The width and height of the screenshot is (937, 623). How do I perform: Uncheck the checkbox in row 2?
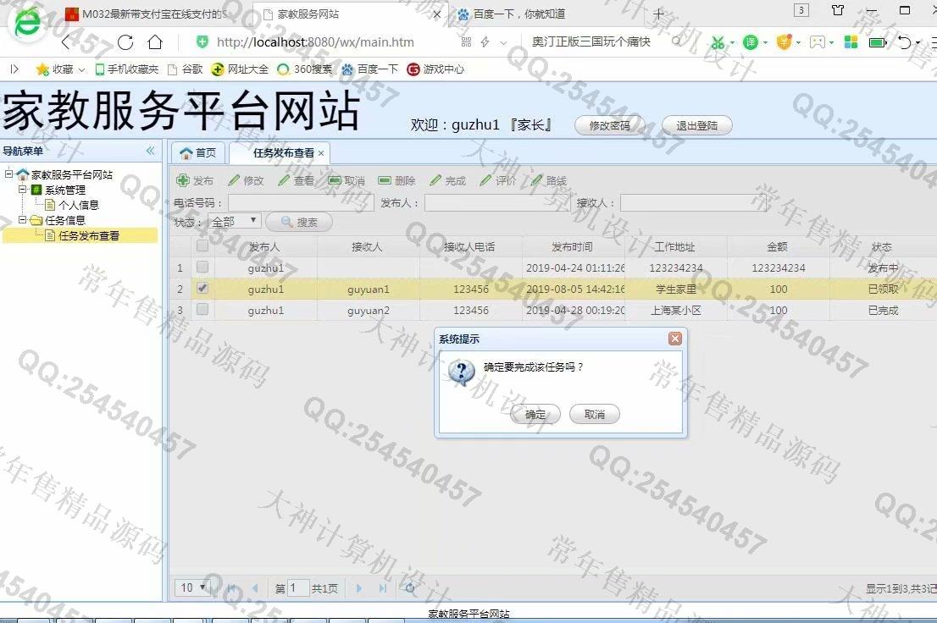coord(202,289)
